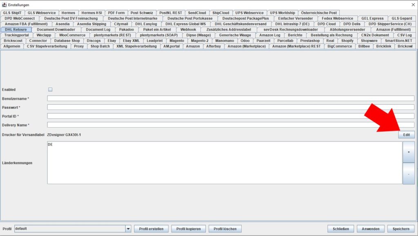Viewport: 418px width, 236px height.
Task: Select the Afterbuy tab
Action: click(x=213, y=46)
